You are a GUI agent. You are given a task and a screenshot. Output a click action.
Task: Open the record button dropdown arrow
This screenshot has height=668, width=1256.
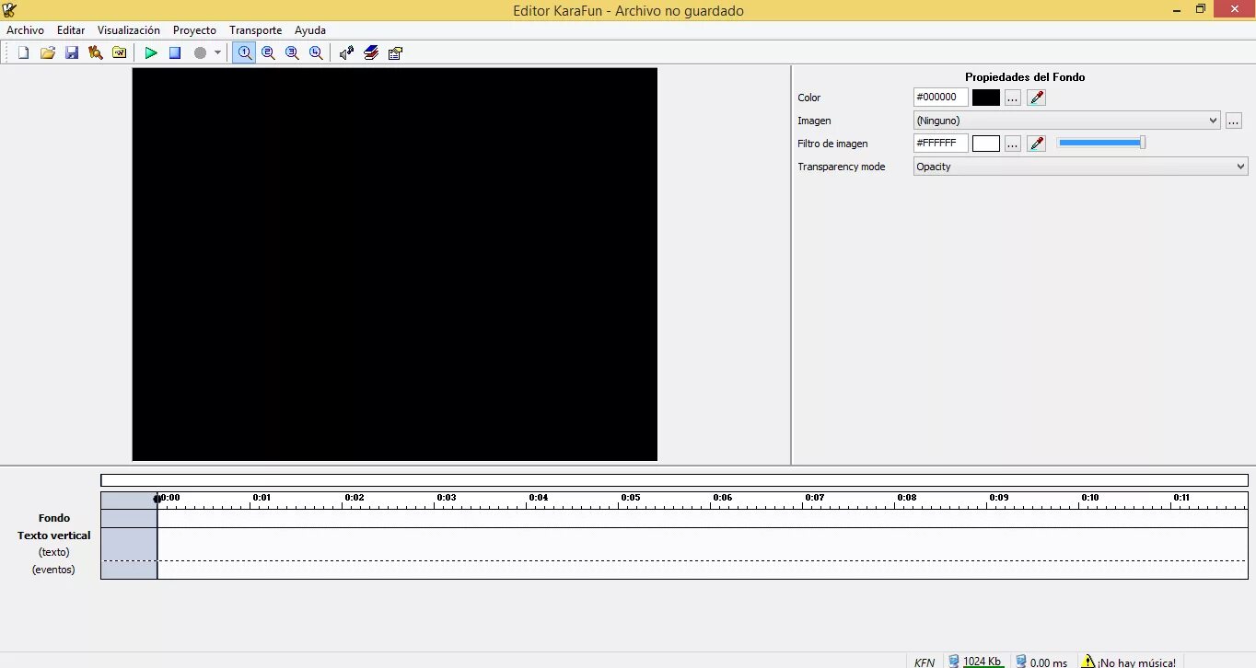coord(218,53)
